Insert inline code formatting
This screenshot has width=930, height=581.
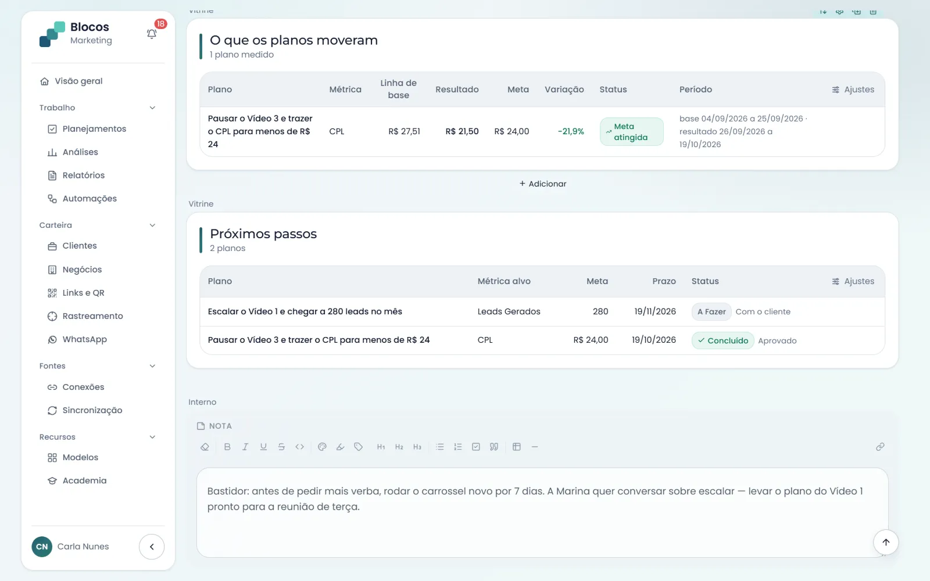(300, 447)
